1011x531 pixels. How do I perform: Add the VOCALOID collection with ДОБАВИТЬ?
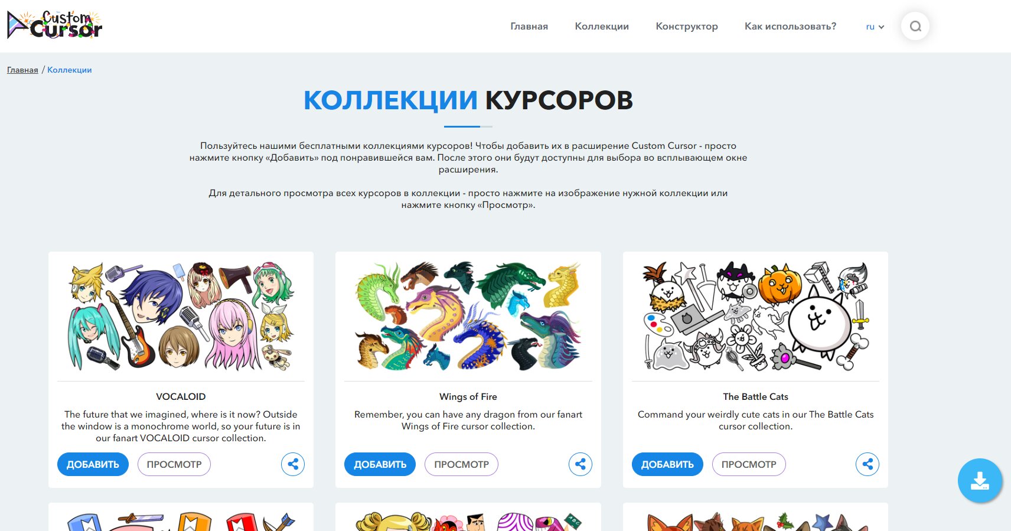click(x=93, y=464)
